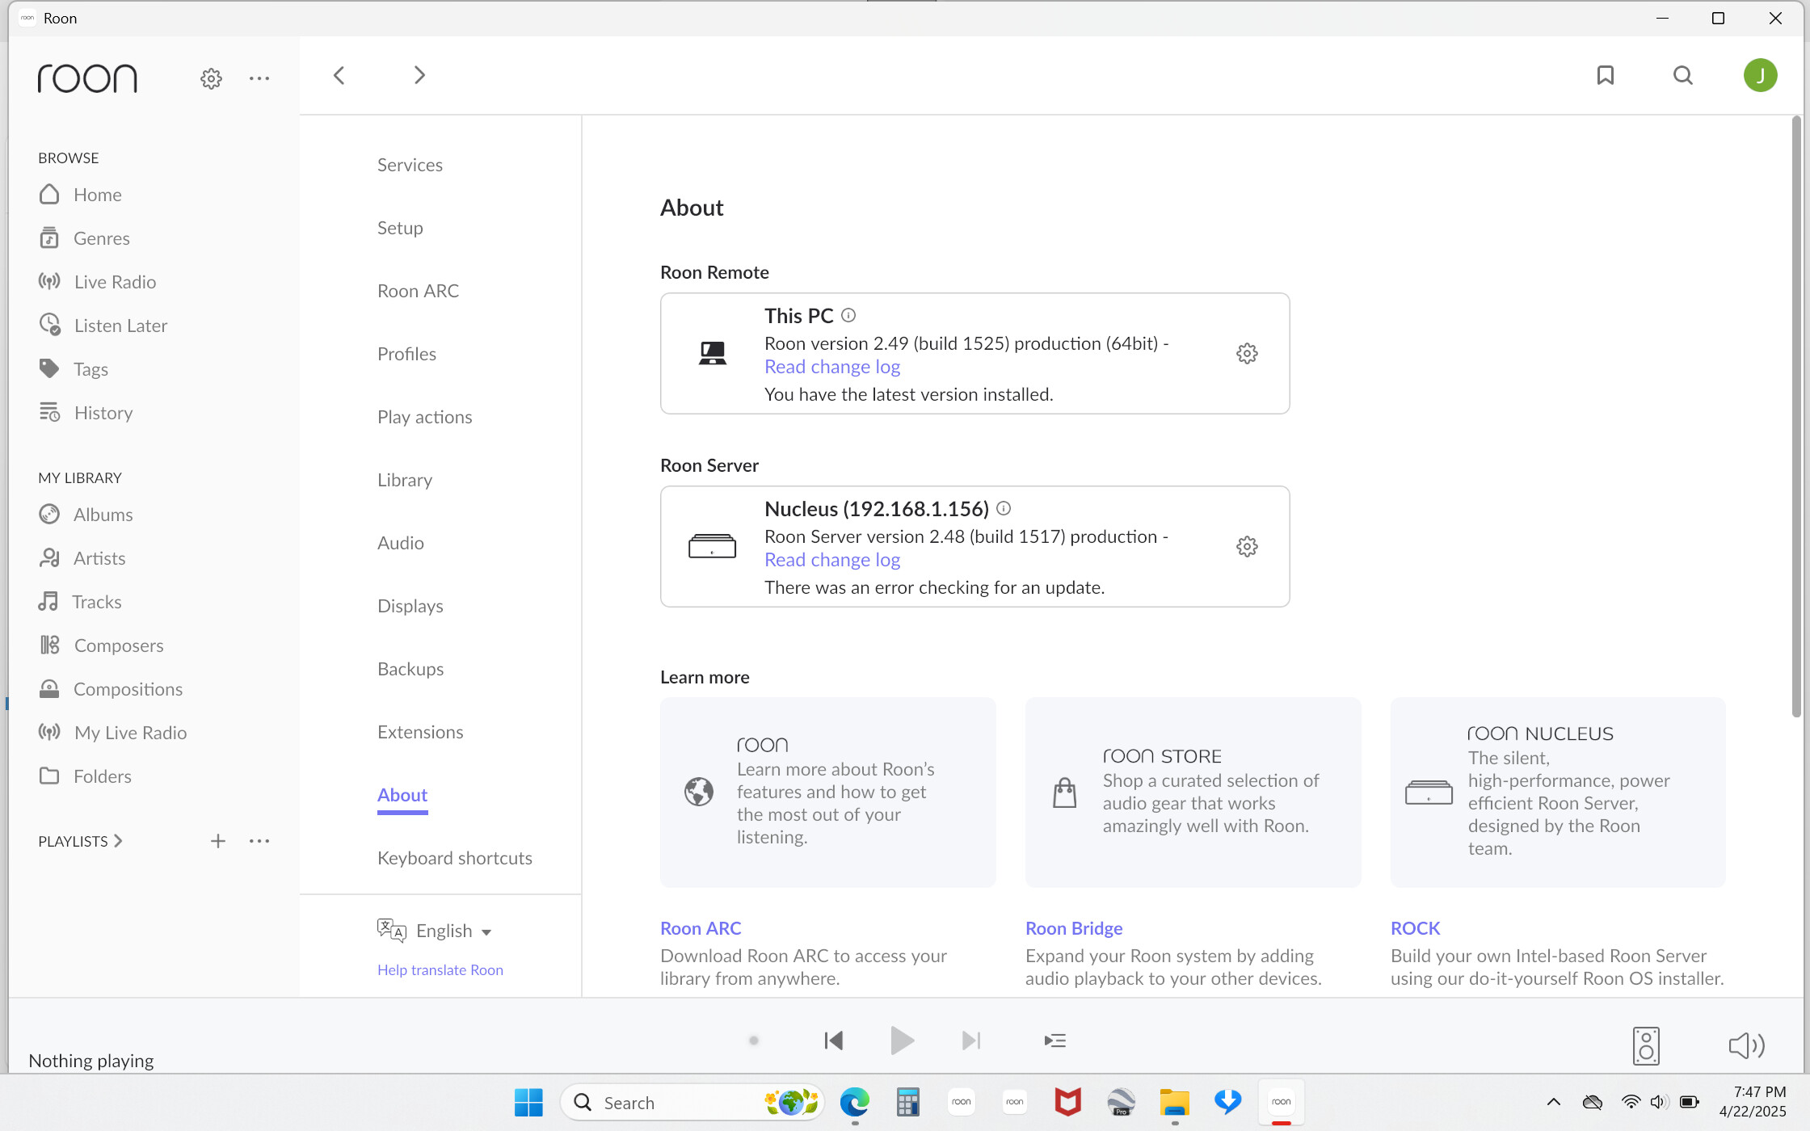Image resolution: width=1810 pixels, height=1131 pixels.
Task: Open the queue icon in playback bar
Action: (x=1054, y=1041)
